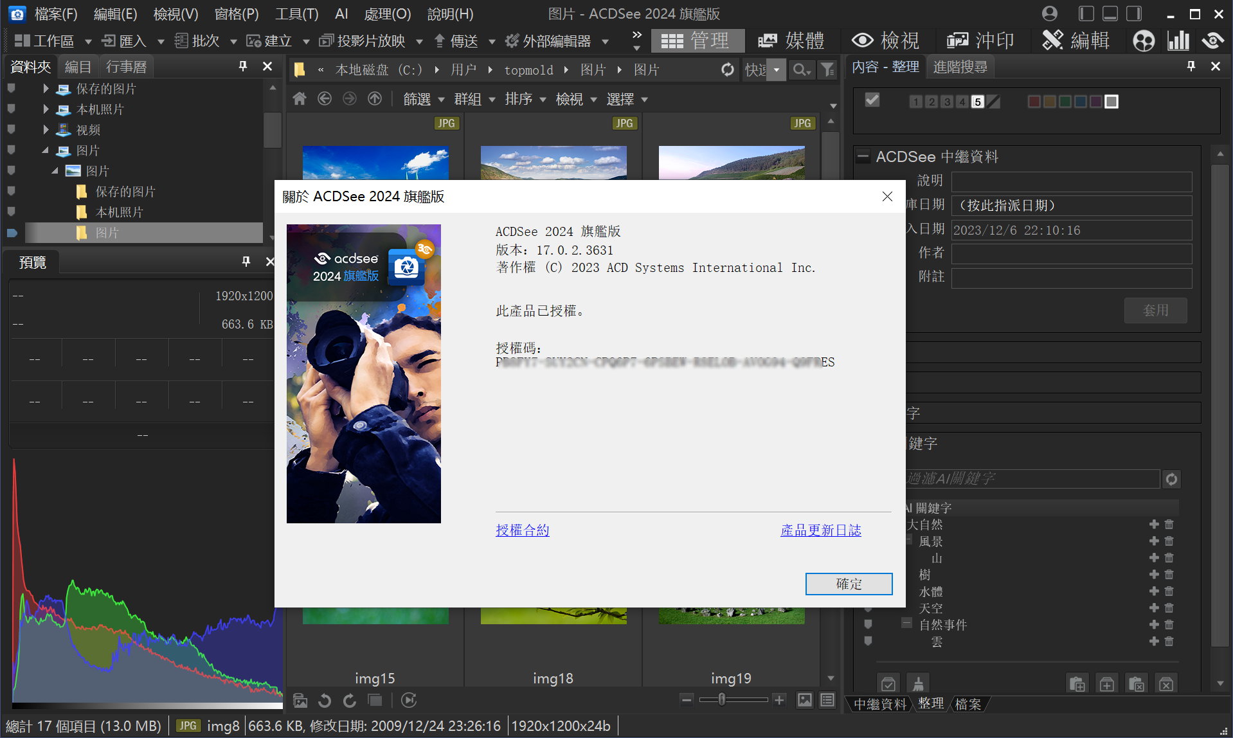
Task: Collapse the ACDSee 中繼資料 section
Action: 863,156
